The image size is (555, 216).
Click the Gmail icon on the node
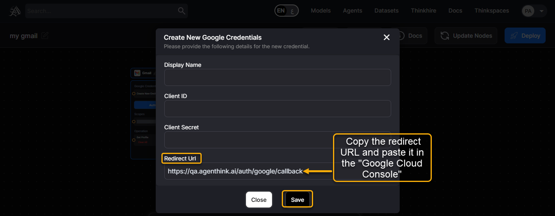click(137, 73)
